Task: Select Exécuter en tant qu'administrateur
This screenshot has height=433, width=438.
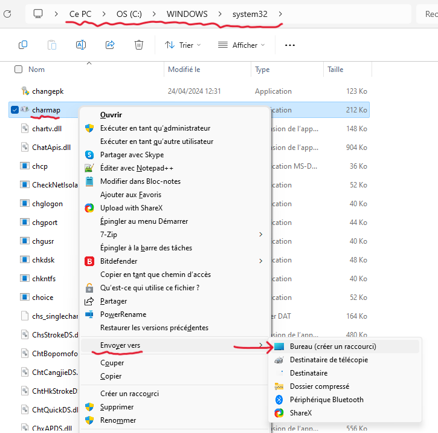Action: click(x=155, y=128)
